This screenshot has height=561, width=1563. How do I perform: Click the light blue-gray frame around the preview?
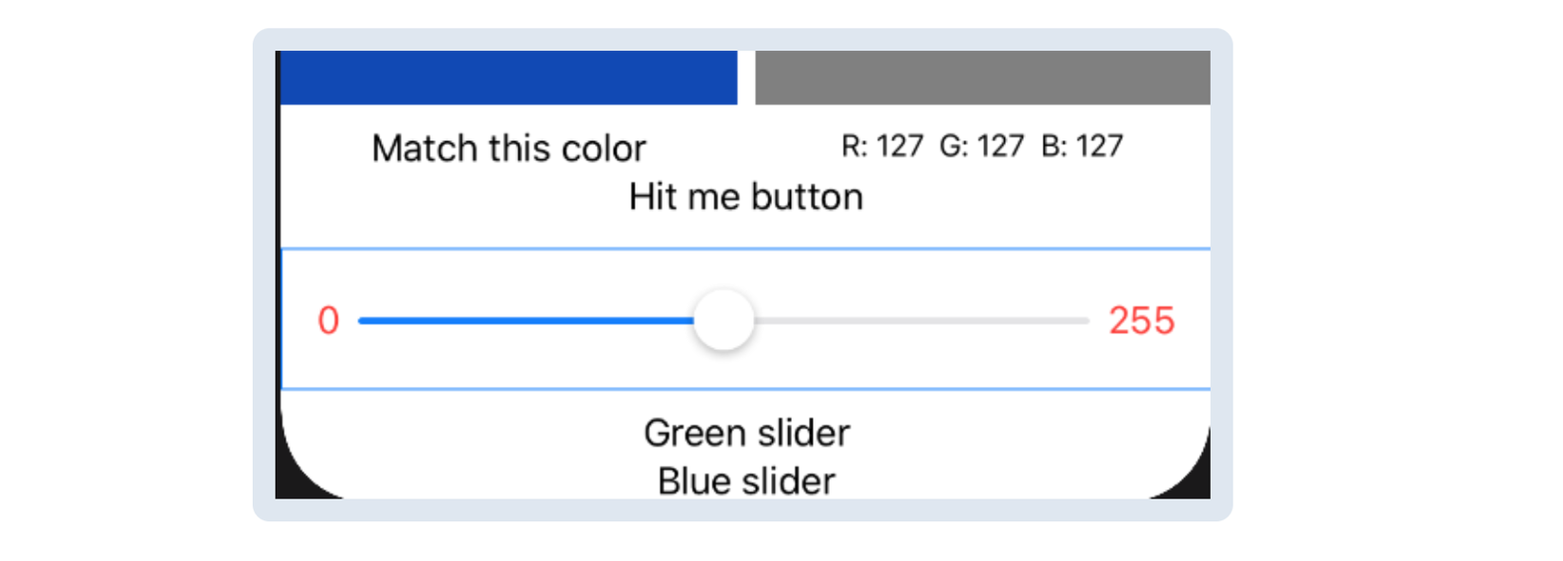(263, 274)
